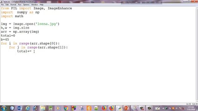Screen dimensions: 198x111
Task: Click the taskbar clock showing 1:43 AM
Action: coord(191,108)
